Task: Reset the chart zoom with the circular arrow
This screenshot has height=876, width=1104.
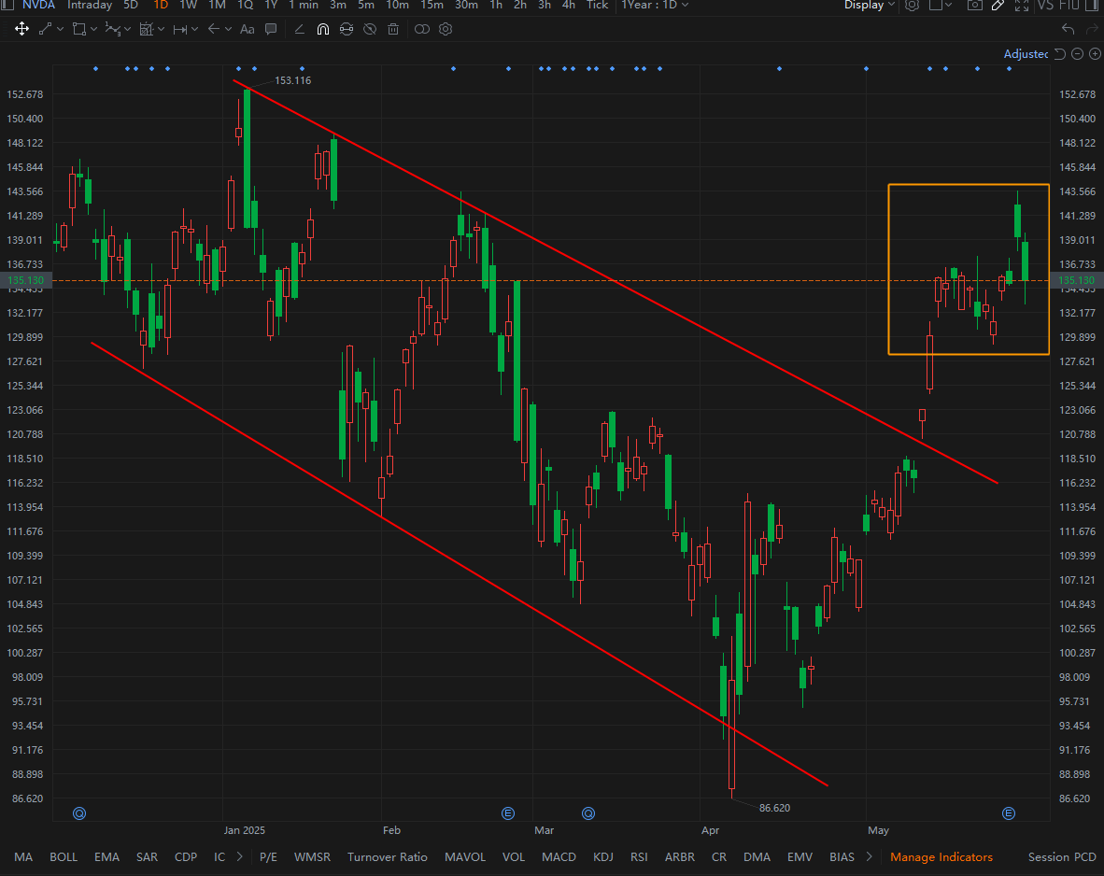Action: point(1060,54)
